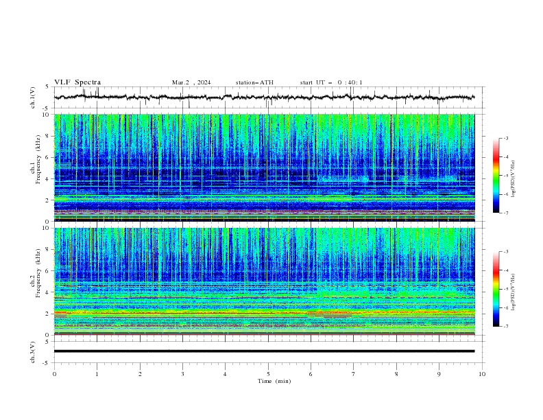Click the "-3" tick on the upper color bar

[505, 138]
